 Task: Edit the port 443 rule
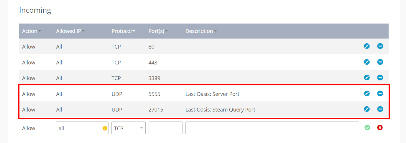pyautogui.click(x=367, y=62)
